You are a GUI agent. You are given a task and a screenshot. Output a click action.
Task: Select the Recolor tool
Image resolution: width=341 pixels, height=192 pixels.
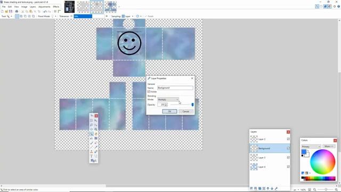[x=96, y=151]
